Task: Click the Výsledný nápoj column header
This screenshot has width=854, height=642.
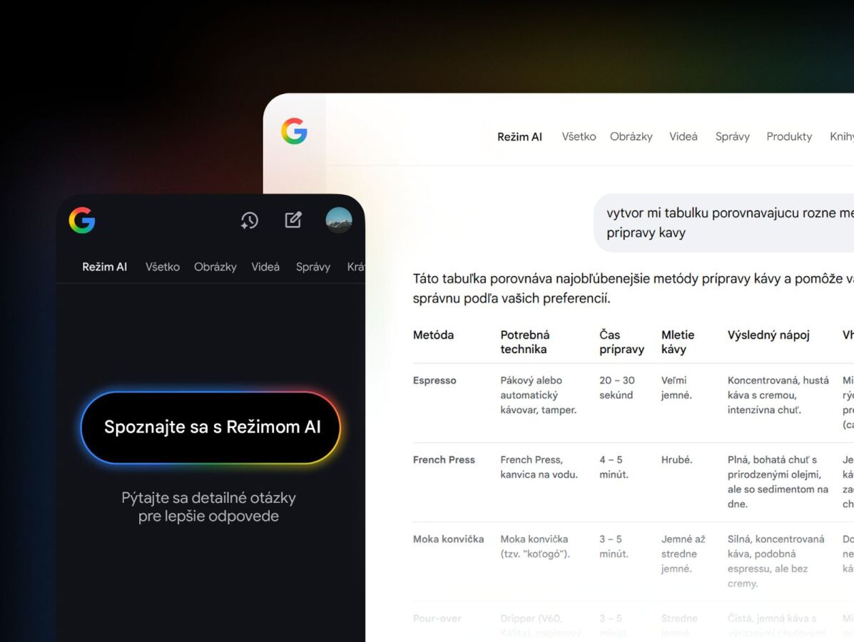Action: coord(768,335)
